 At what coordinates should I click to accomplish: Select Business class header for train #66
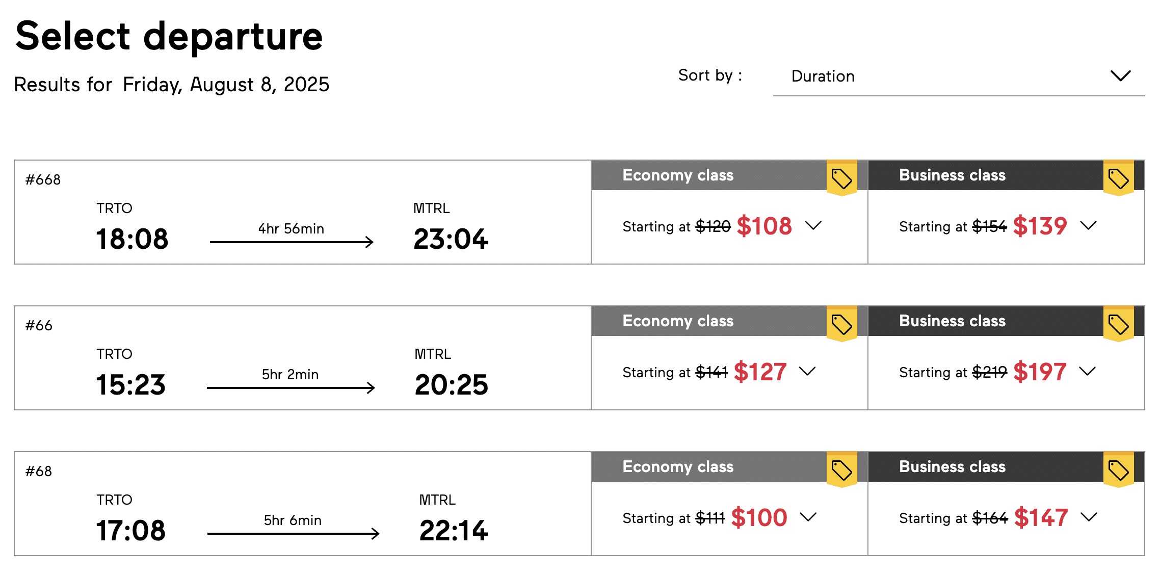click(x=952, y=321)
